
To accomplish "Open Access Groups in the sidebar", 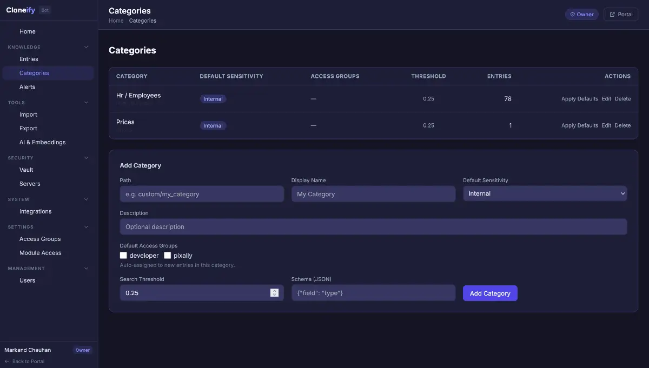I will (x=48, y=239).
